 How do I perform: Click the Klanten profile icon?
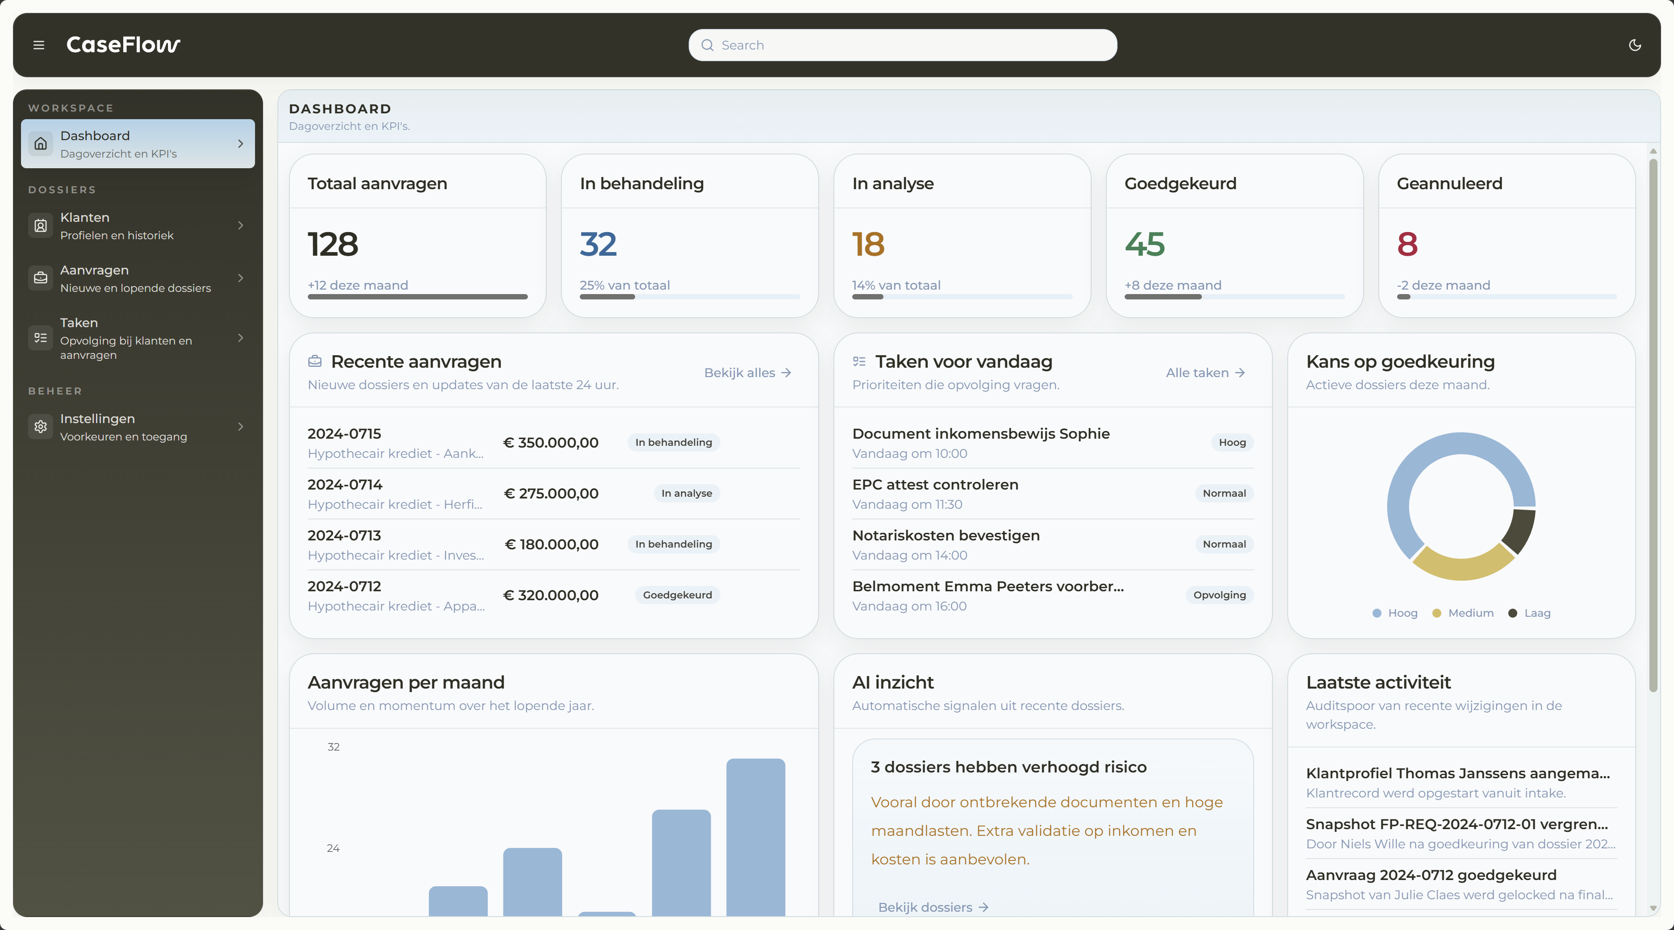click(x=40, y=225)
